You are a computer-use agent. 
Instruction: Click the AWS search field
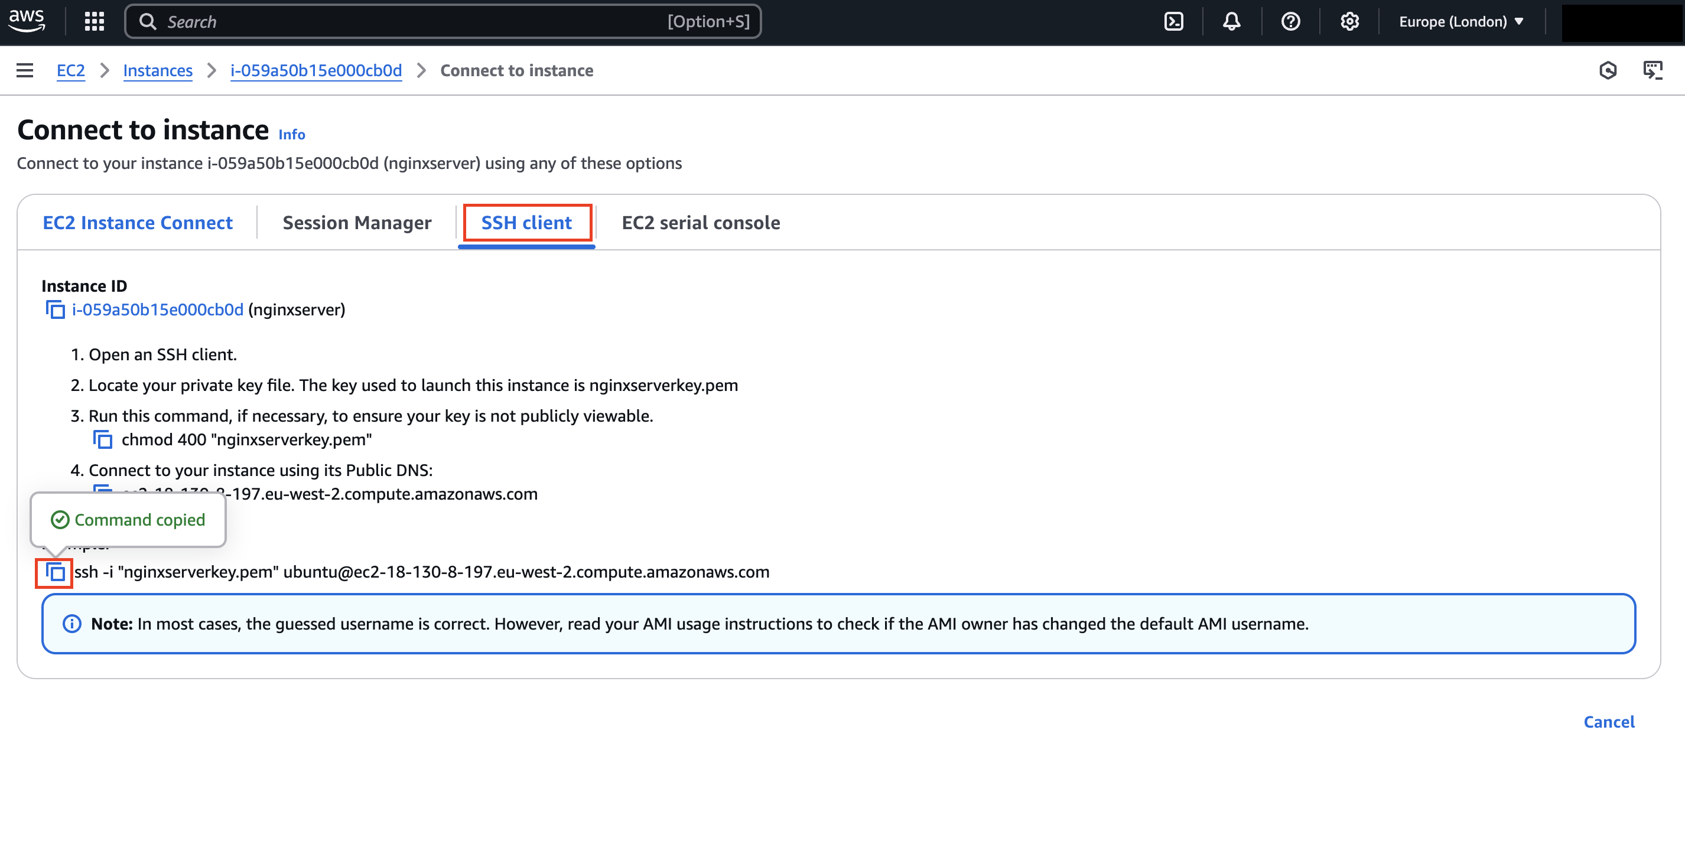(x=443, y=22)
